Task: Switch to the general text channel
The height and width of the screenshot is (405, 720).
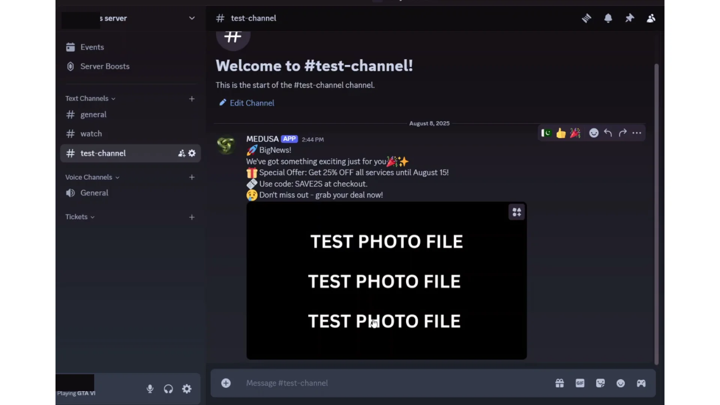Action: click(93, 114)
